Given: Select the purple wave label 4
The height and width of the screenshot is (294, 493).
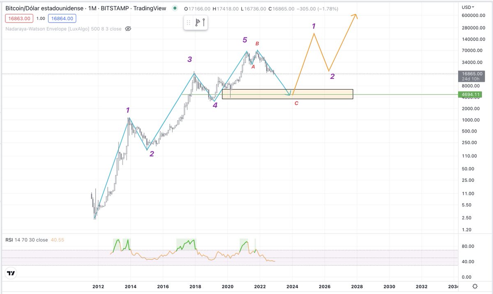Looking at the screenshot, I should pyautogui.click(x=215, y=105).
